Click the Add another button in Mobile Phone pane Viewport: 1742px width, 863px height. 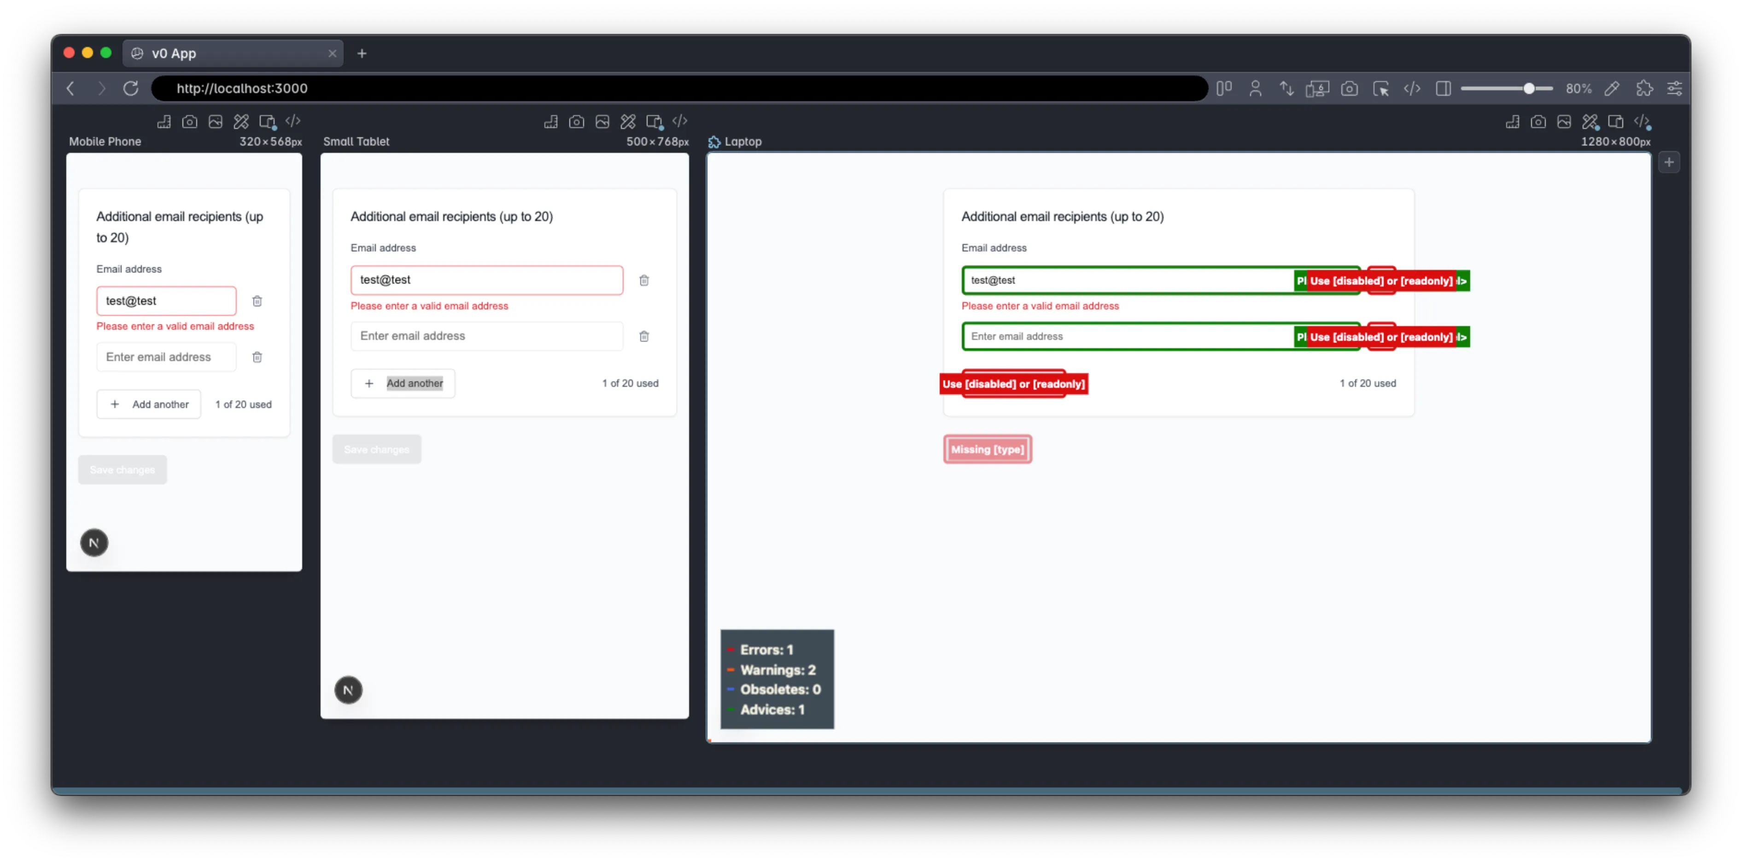pyautogui.click(x=149, y=404)
